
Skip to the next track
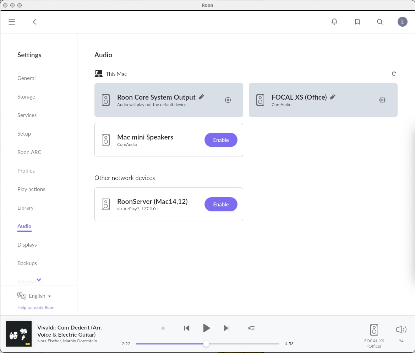pyautogui.click(x=227, y=328)
